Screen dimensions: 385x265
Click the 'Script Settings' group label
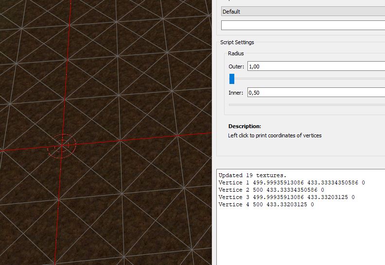[237, 42]
